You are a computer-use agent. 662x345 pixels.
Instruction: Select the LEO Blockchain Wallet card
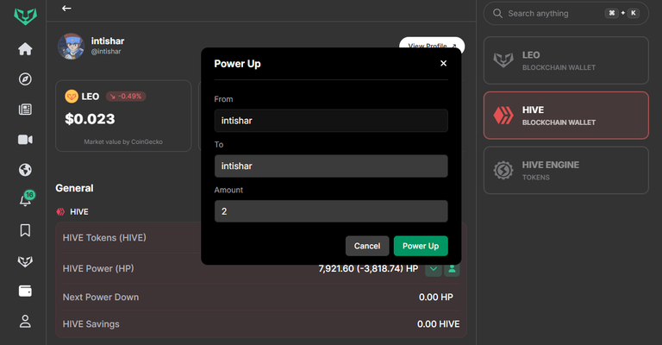[565, 60]
